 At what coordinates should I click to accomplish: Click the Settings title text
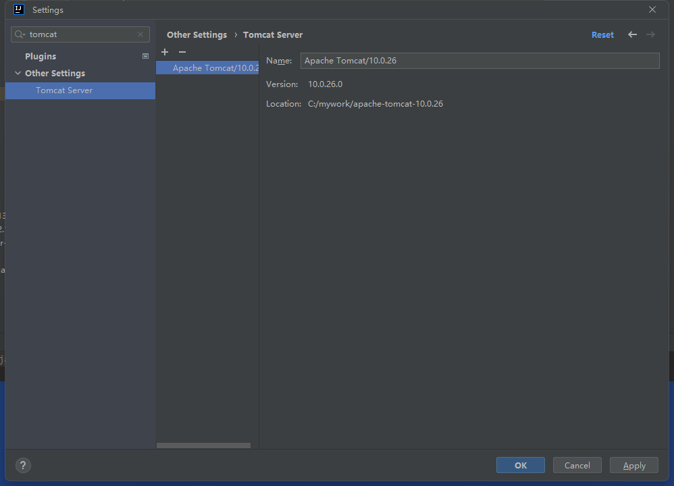tap(48, 10)
